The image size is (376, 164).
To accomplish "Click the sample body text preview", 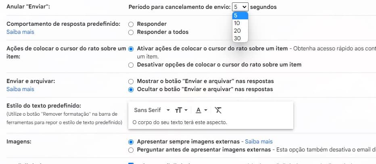I will coord(180,122).
